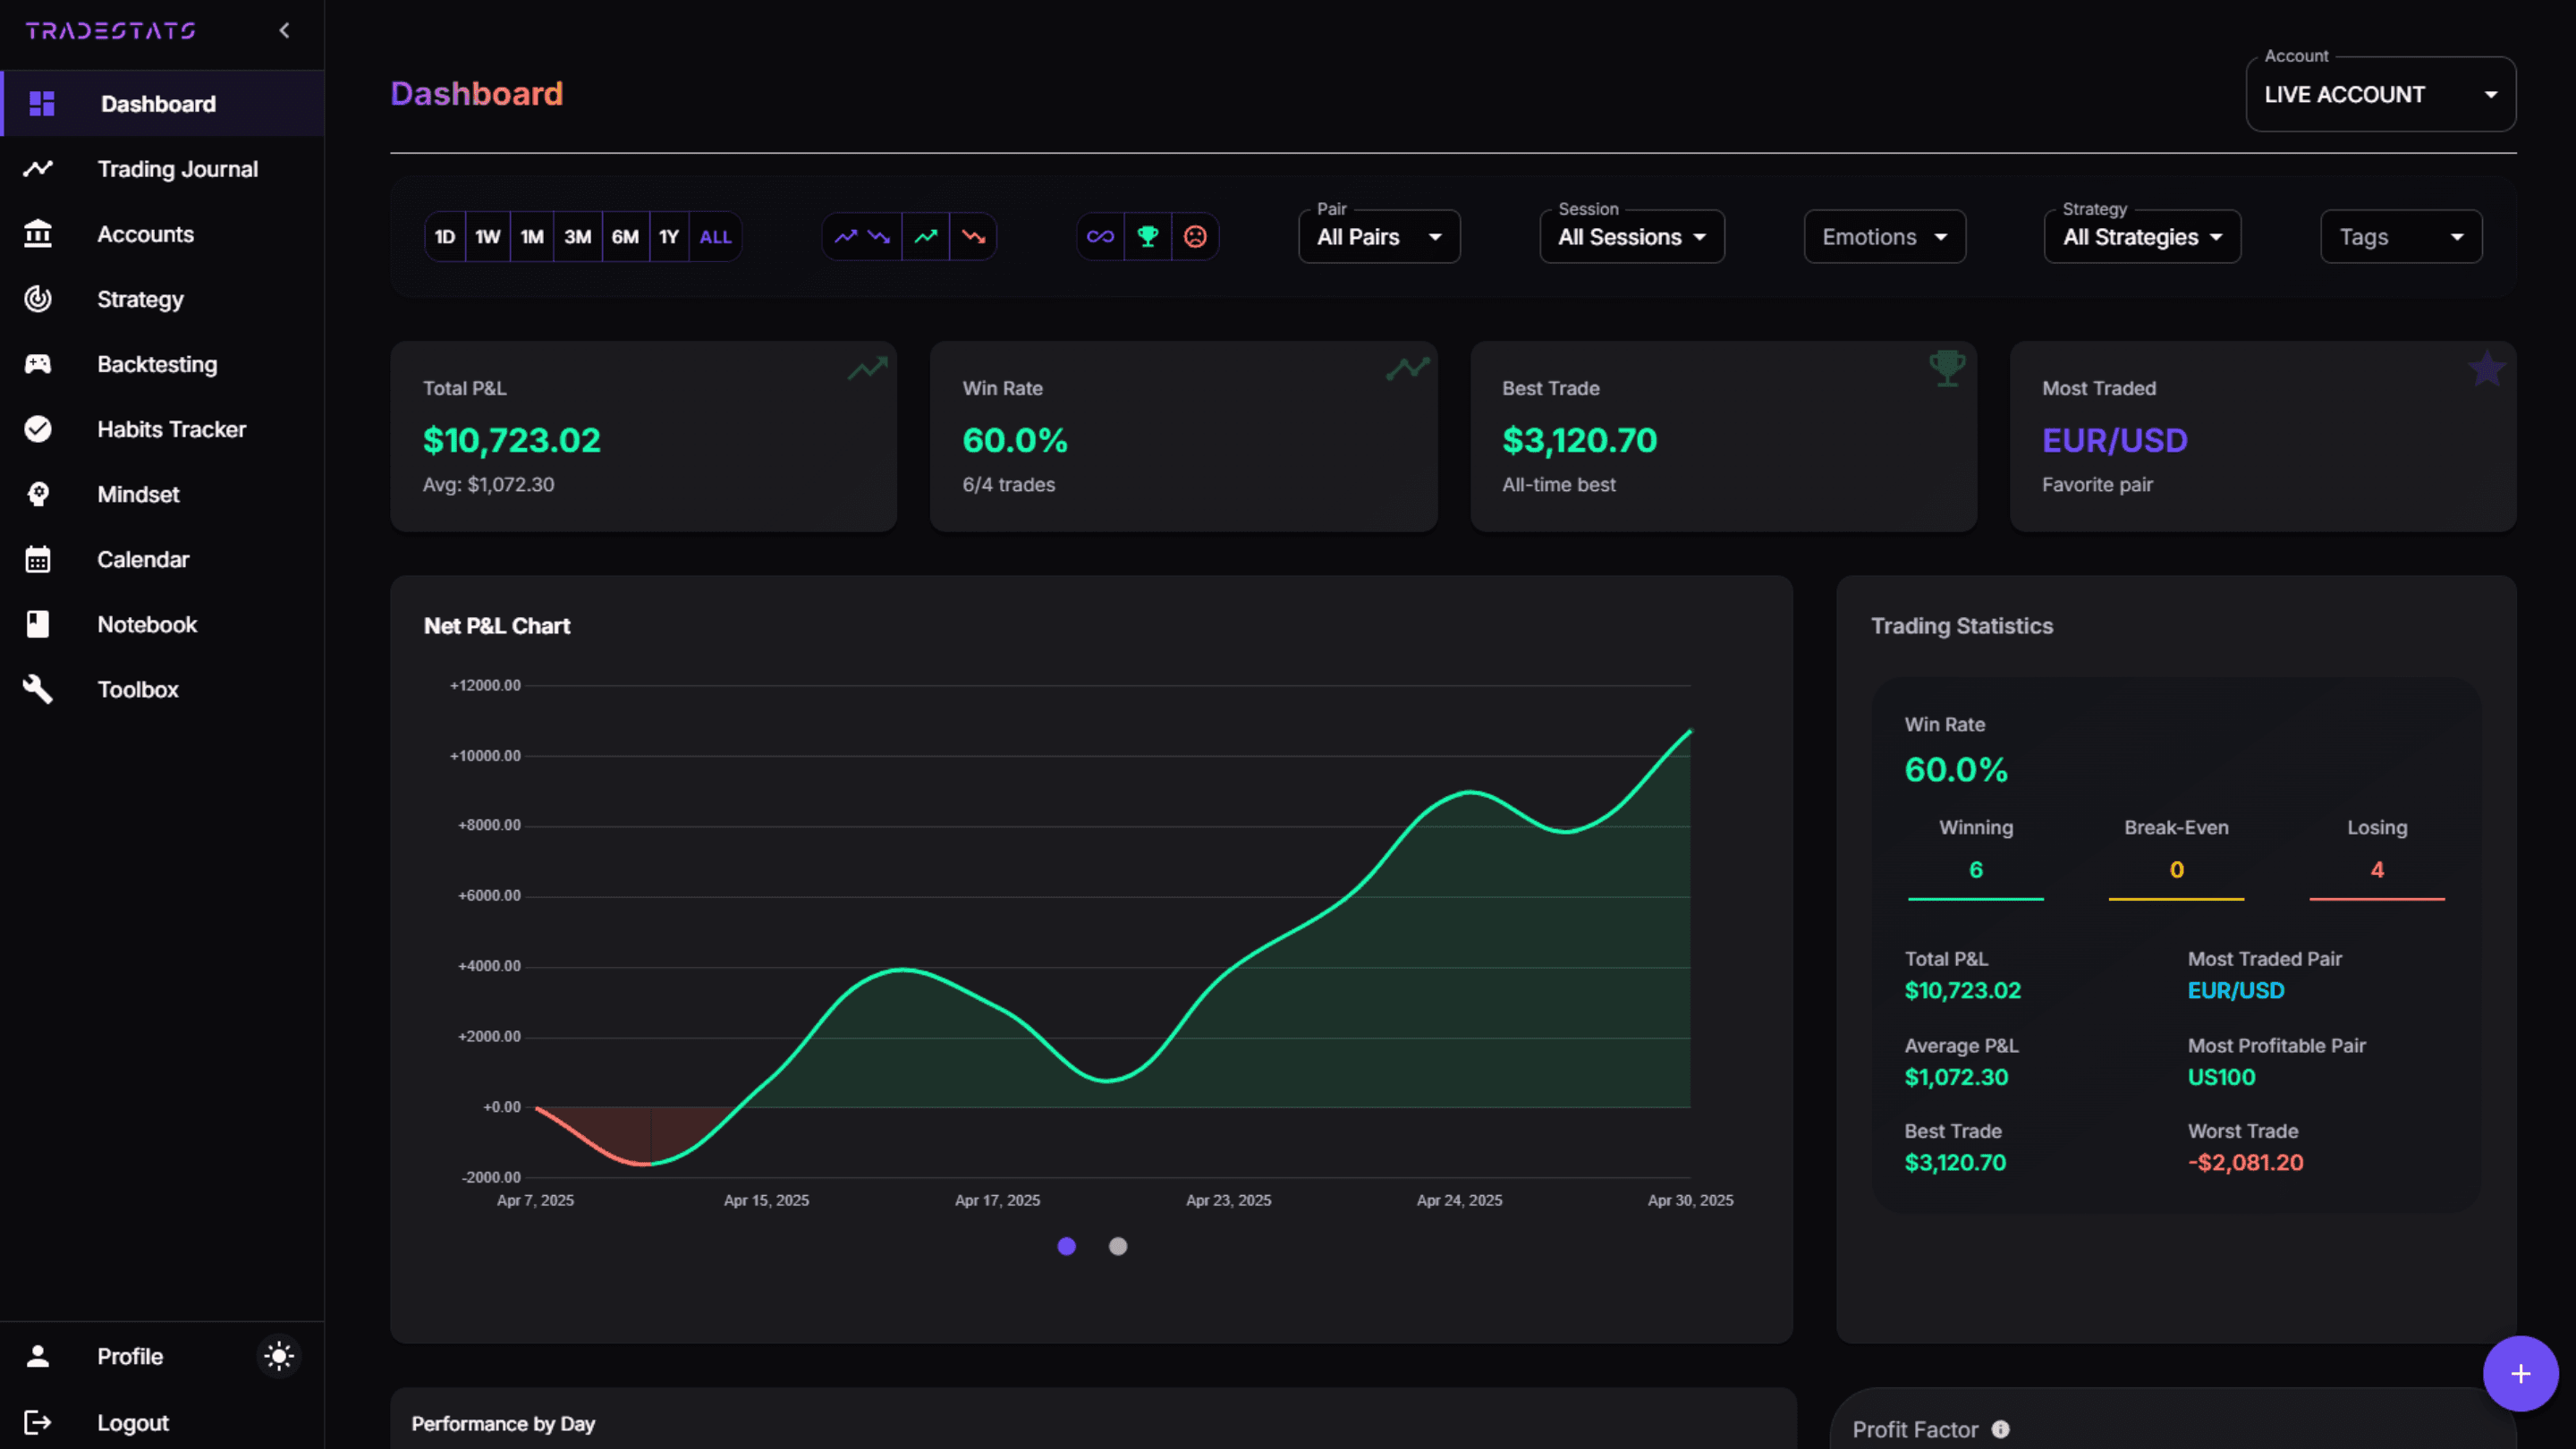
Task: Click the Notebook book icon
Action: pos(38,624)
